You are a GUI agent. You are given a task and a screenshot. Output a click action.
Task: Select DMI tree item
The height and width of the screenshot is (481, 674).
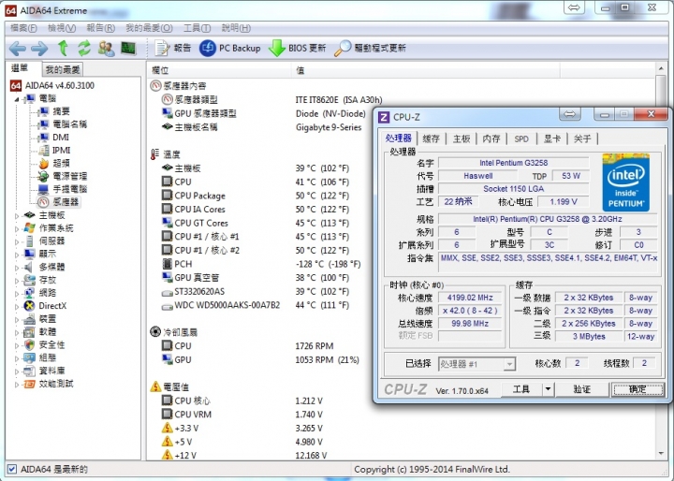point(54,138)
